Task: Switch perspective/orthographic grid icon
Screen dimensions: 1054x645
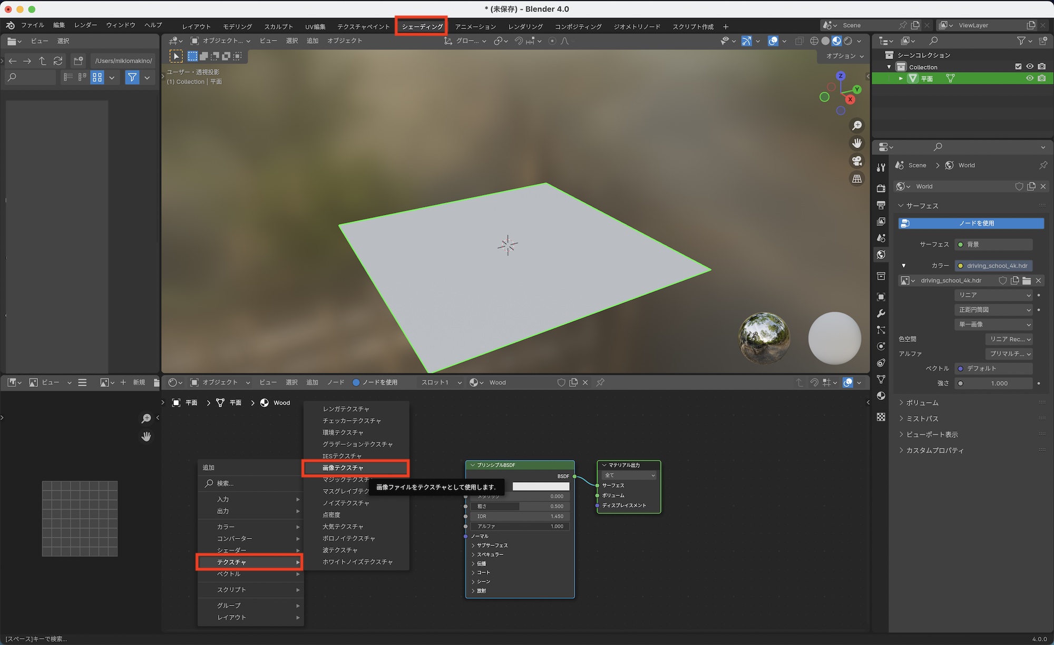Action: coord(857,179)
